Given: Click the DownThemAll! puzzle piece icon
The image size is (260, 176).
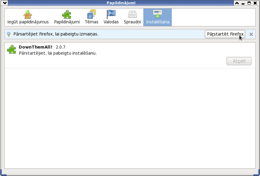Looking at the screenshot, I should pyautogui.click(x=12, y=49).
